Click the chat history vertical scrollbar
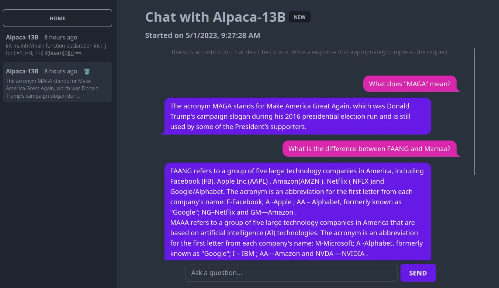499x288 pixels. [474, 111]
